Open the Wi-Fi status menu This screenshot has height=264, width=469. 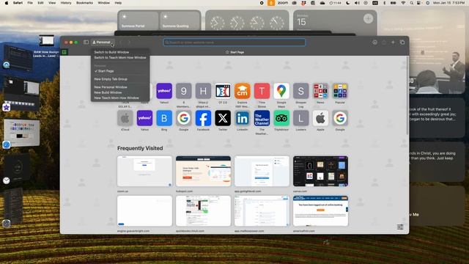click(x=403, y=3)
